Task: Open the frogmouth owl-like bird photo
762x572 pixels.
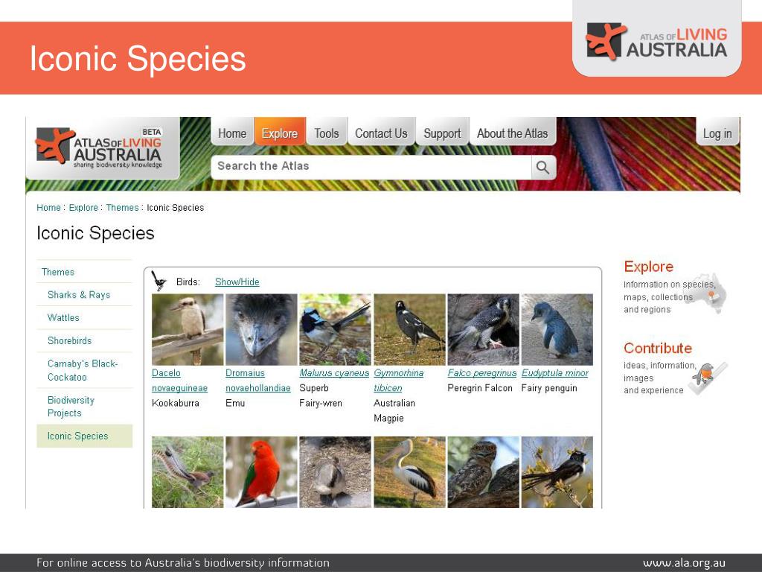Action: pos(484,471)
